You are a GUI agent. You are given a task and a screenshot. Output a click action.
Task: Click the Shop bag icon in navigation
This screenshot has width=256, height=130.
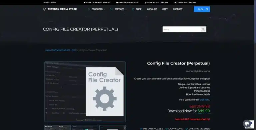click(133, 9)
